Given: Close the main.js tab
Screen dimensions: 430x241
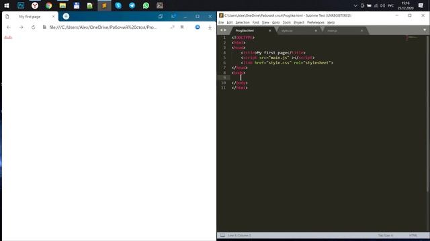Looking at the screenshot, I should [362, 31].
